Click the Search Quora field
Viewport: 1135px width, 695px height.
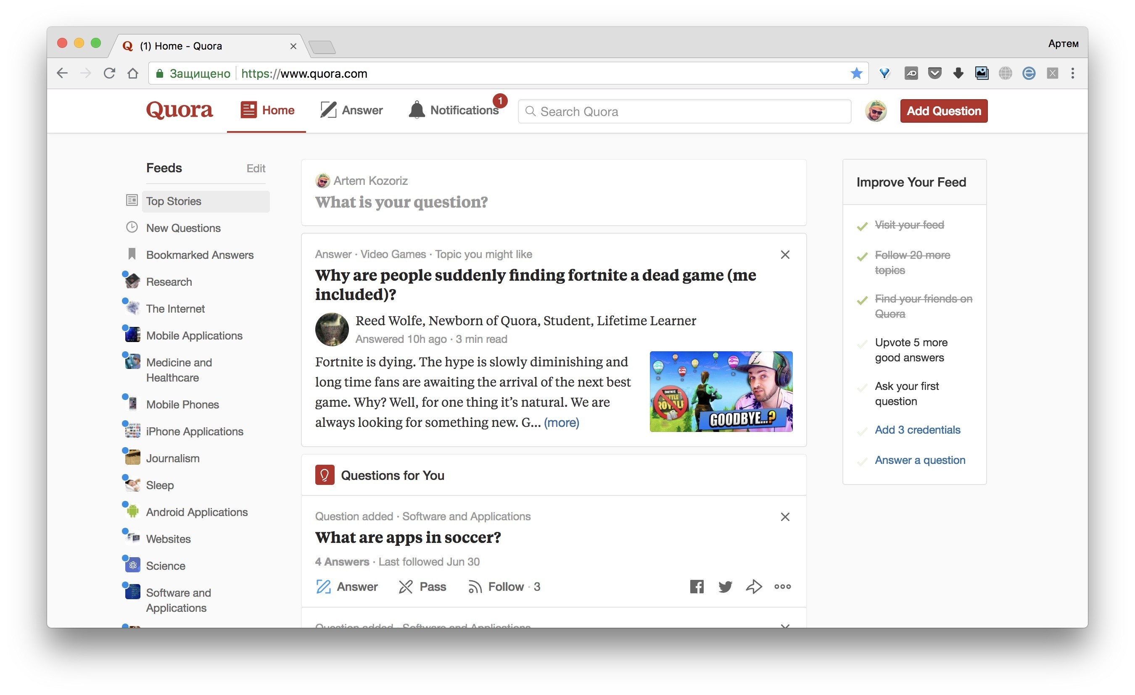(x=684, y=111)
